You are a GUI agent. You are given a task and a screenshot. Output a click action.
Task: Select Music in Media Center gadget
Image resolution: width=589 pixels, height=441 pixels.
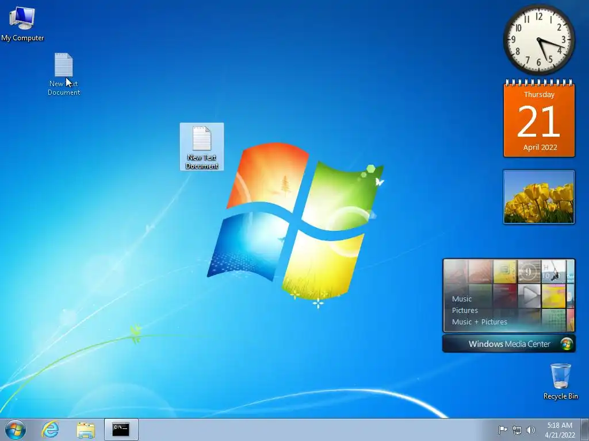(x=462, y=299)
